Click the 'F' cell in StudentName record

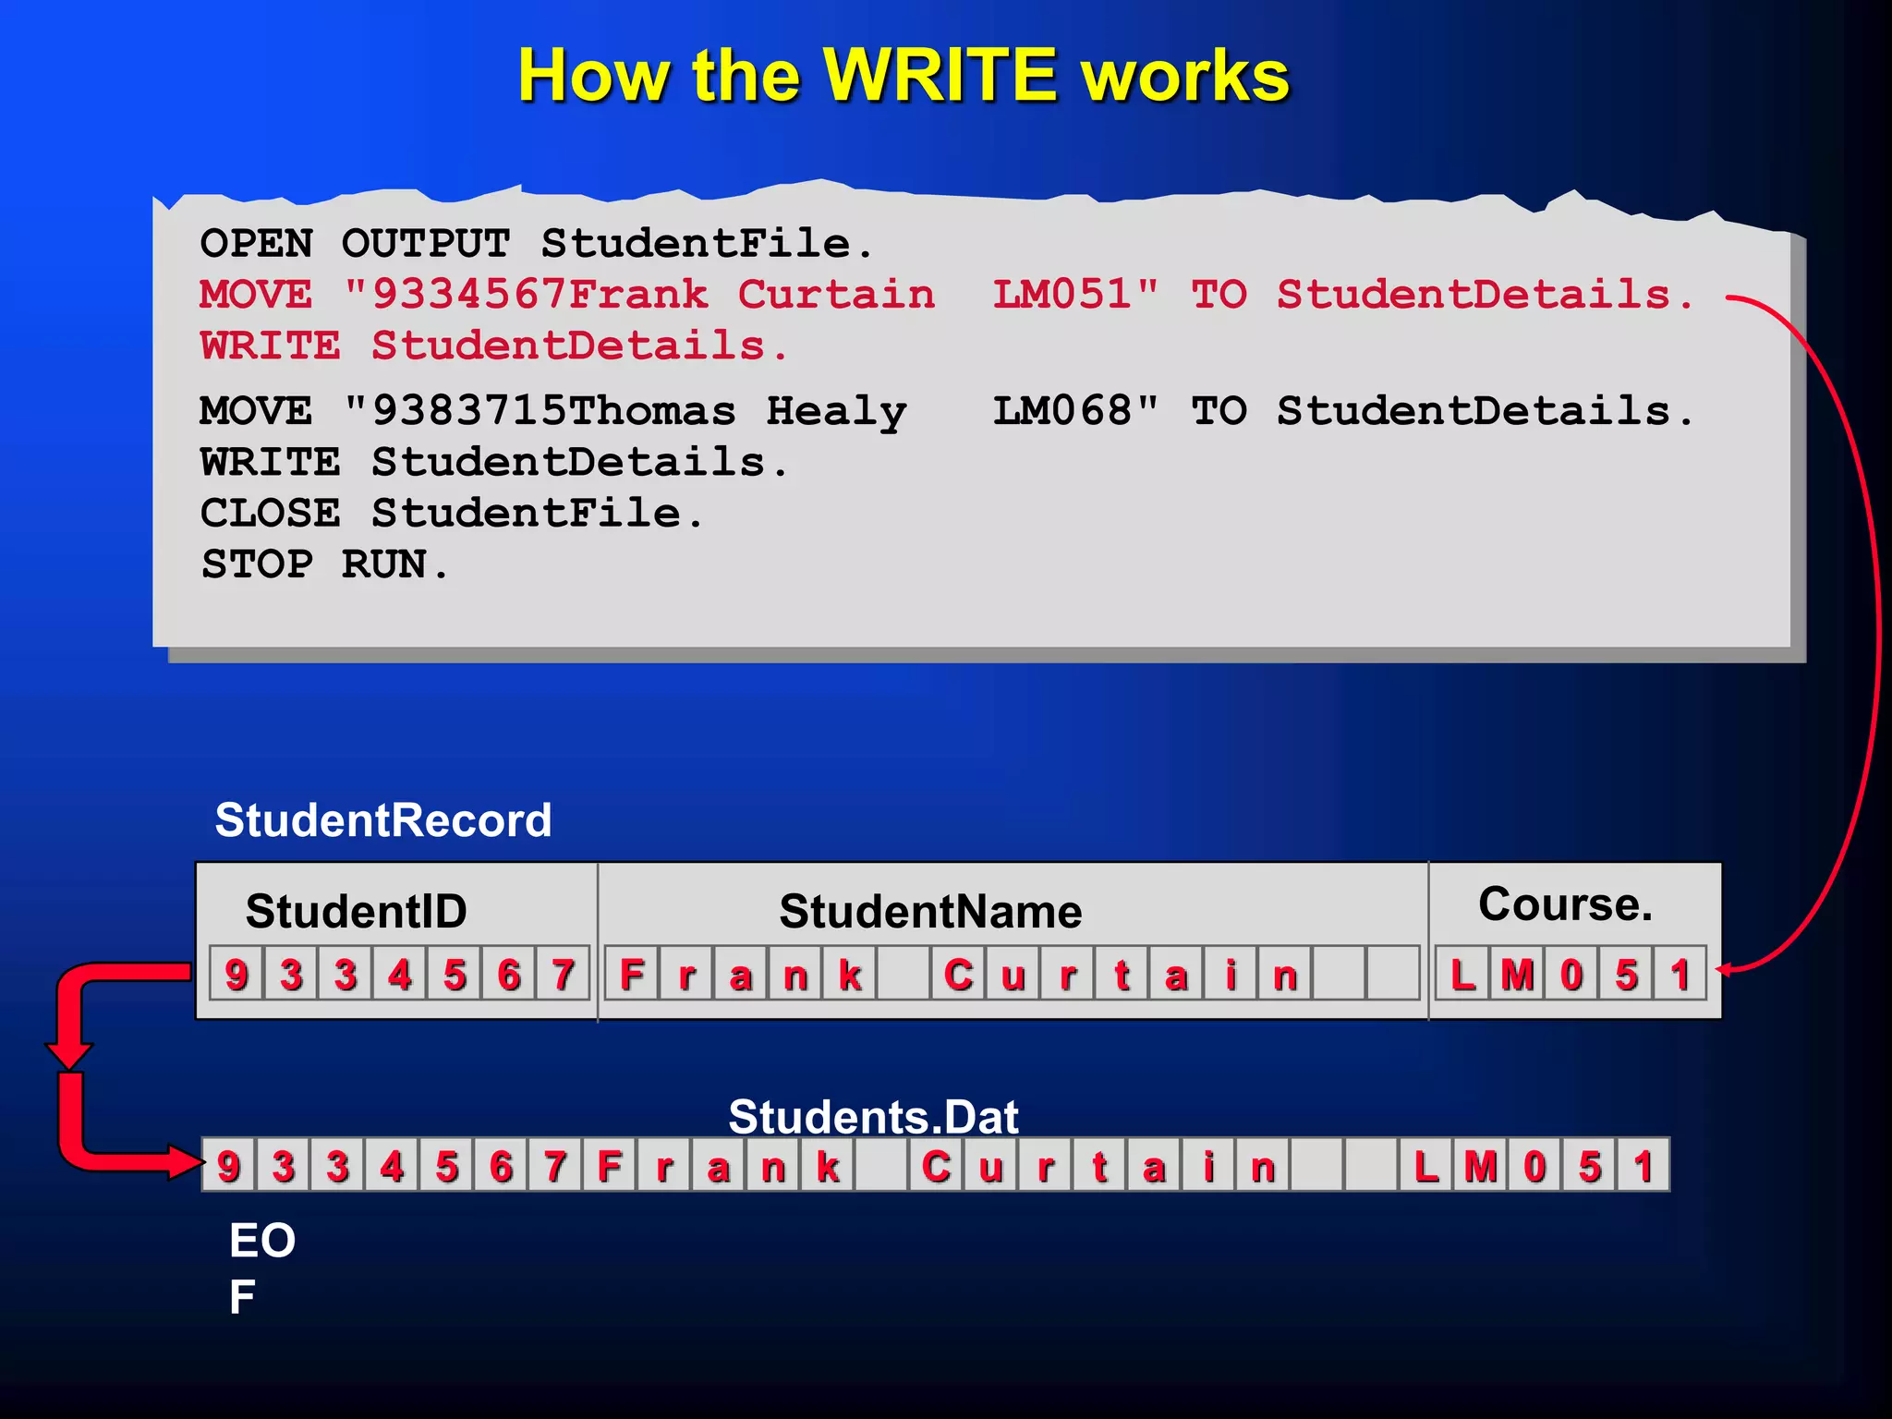(632, 974)
